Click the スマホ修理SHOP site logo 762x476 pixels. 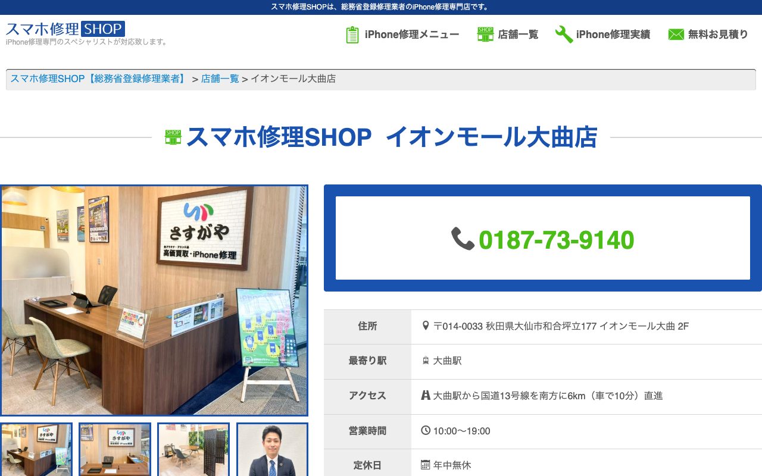(x=65, y=29)
